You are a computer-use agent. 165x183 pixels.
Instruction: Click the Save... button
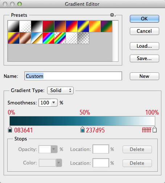pyautogui.click(x=144, y=58)
